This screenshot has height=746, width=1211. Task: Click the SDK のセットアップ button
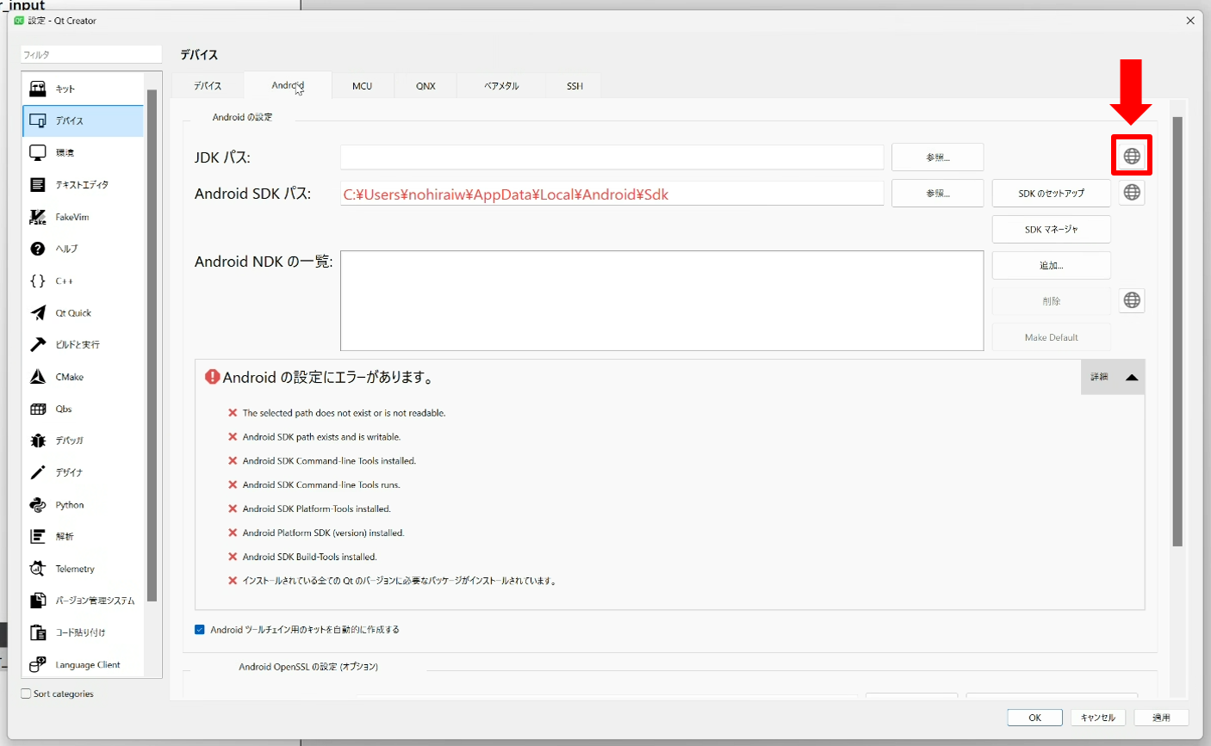[x=1051, y=194]
